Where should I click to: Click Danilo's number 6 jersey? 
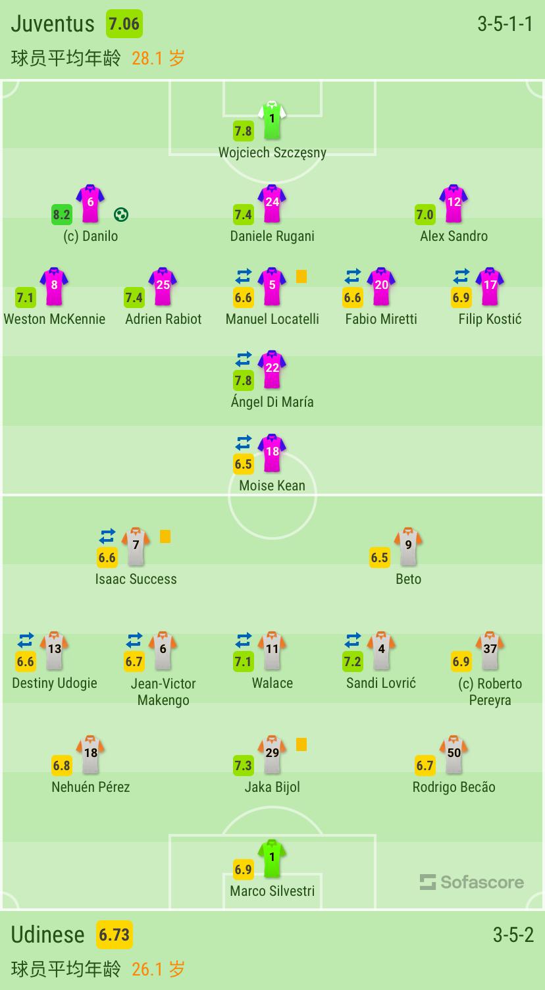tap(90, 204)
